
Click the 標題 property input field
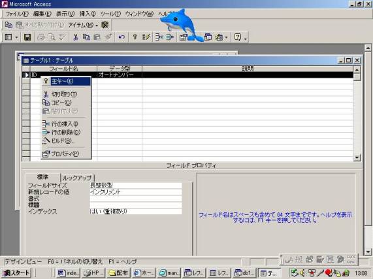[x=136, y=205]
